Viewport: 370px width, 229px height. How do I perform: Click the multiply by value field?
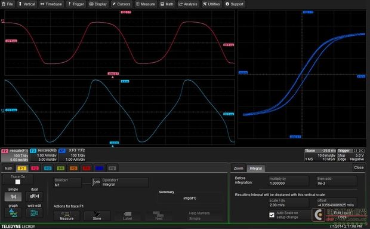(288, 181)
